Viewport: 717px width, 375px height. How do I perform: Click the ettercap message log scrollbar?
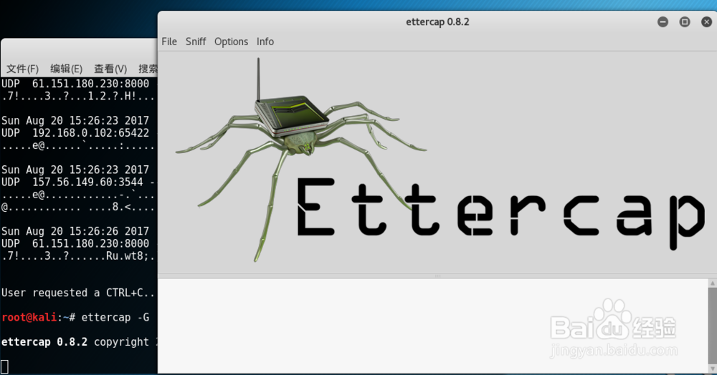713,326
